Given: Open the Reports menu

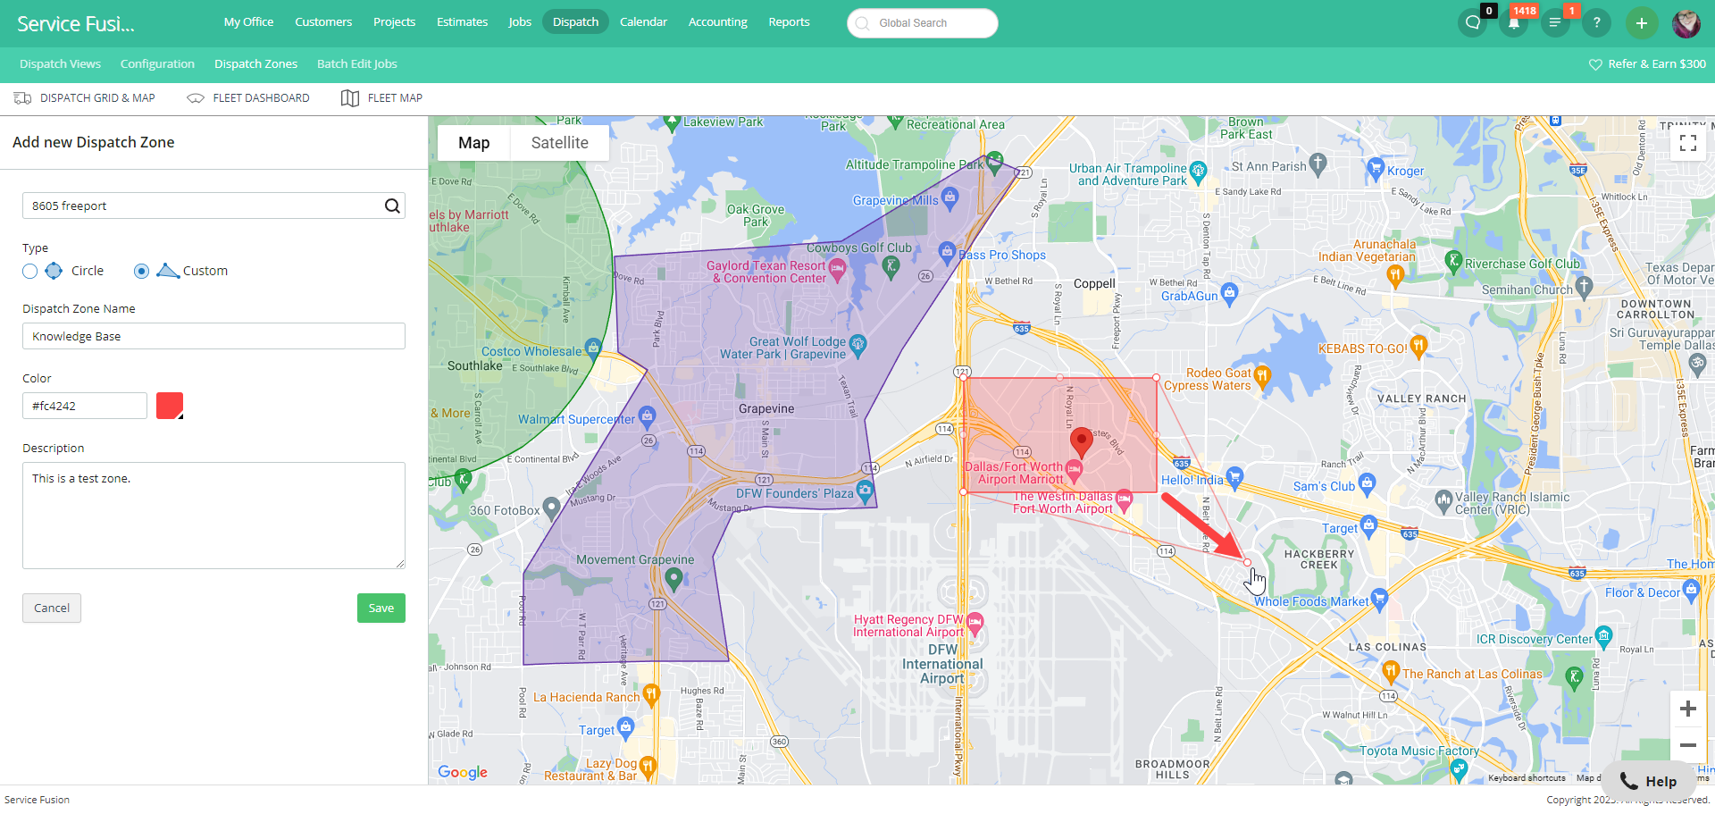Looking at the screenshot, I should click(x=789, y=21).
